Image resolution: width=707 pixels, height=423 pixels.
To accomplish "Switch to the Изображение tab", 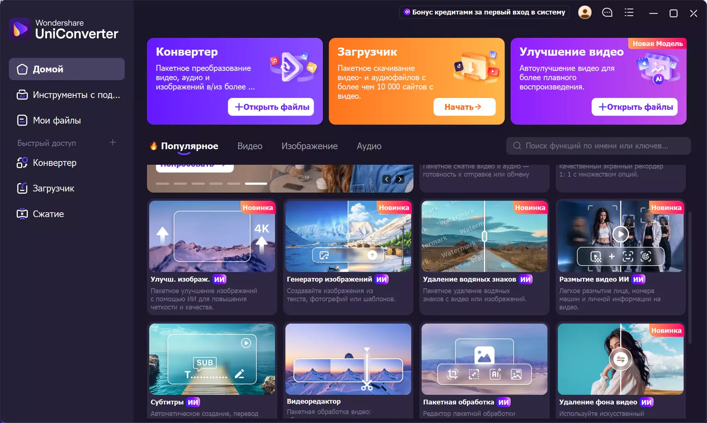I will point(310,146).
